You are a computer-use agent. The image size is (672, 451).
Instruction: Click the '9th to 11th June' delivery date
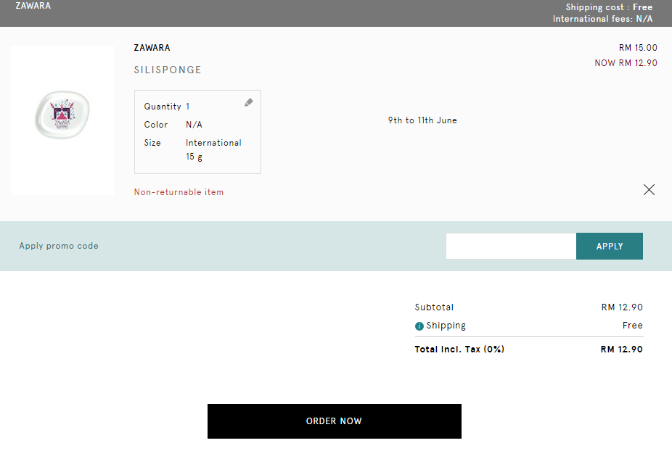point(422,120)
